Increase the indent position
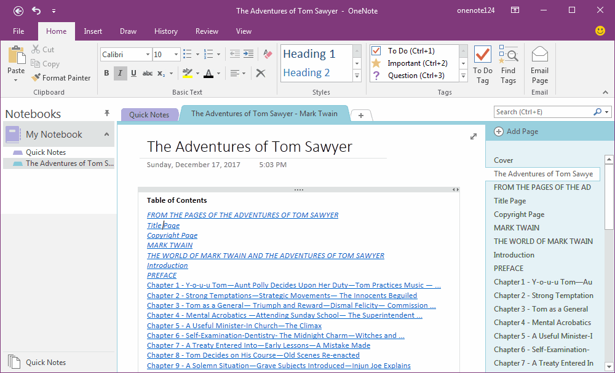 pyautogui.click(x=248, y=54)
